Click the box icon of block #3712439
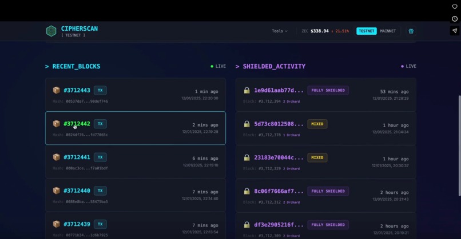 click(57, 224)
